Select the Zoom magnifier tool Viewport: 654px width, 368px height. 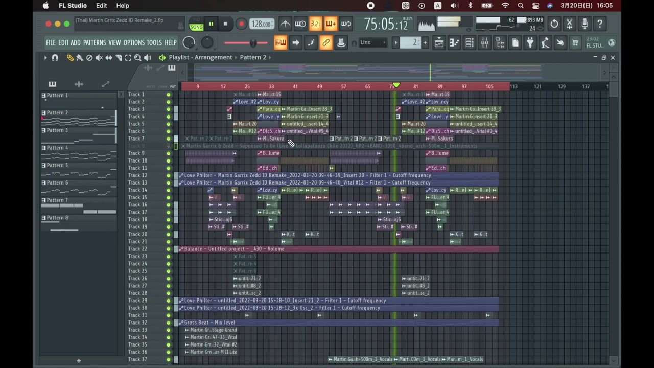pos(138,58)
